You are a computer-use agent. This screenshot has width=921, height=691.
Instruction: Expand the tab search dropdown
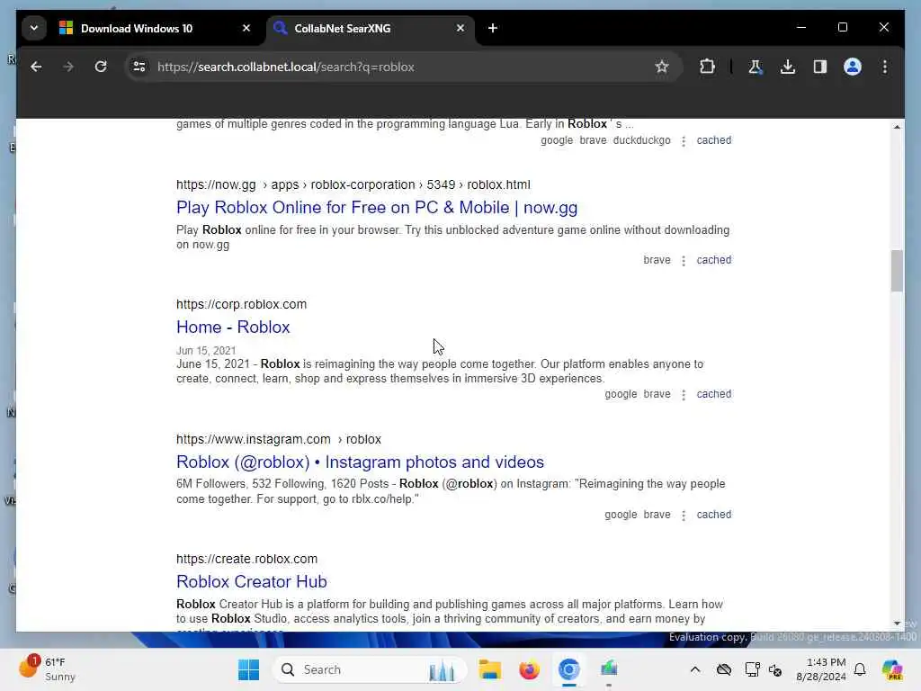coord(34,28)
